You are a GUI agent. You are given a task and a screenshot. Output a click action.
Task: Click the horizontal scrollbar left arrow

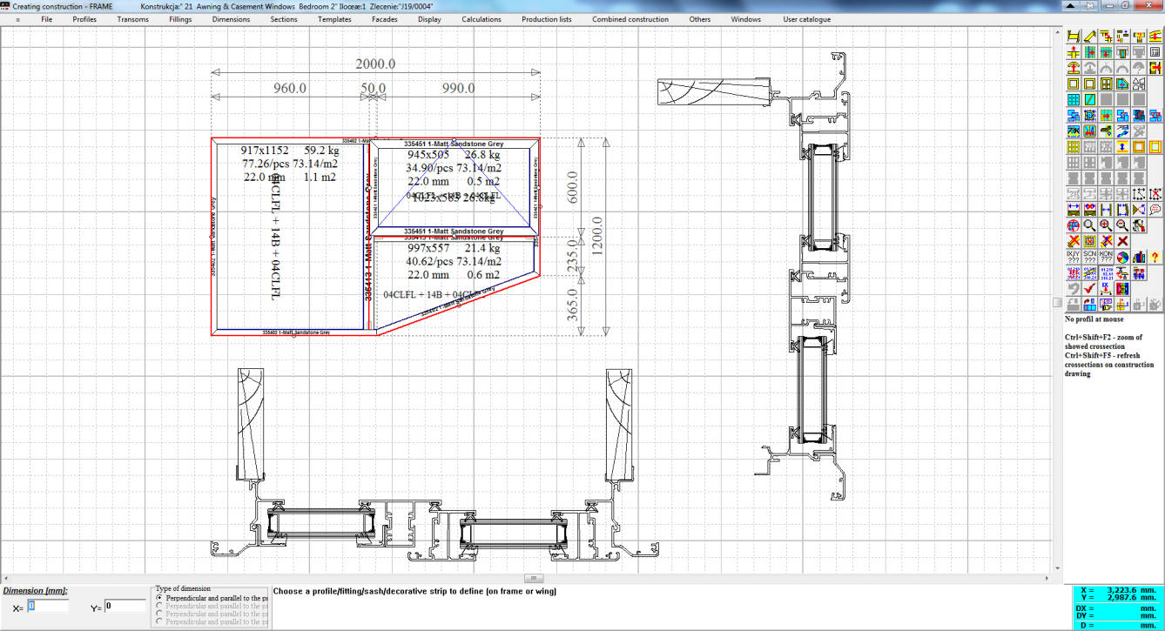5,578
